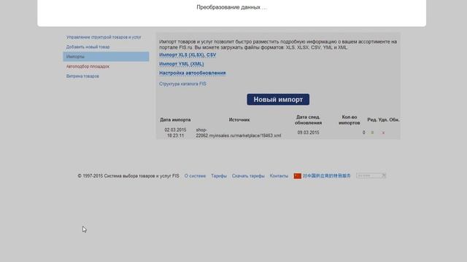Viewport: 467px width, 262px height.
Task: Open the О системе footer link
Action: pyautogui.click(x=195, y=176)
